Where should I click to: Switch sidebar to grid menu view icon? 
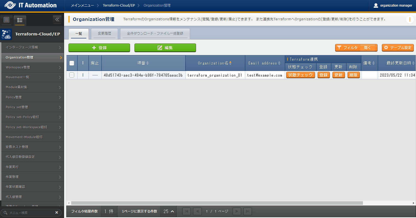[6, 20]
